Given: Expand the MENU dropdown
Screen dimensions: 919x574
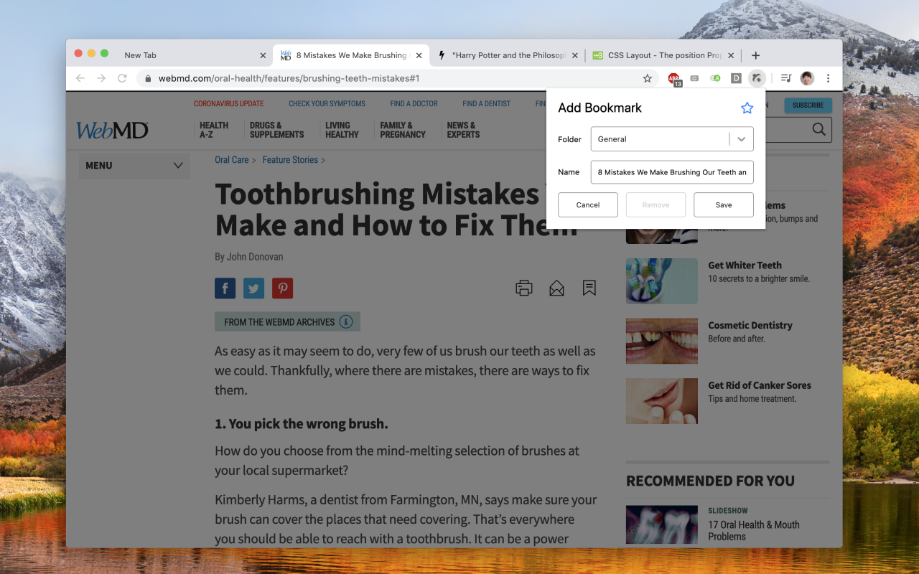Looking at the screenshot, I should (134, 166).
